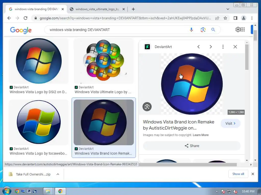Image resolution: width=261 pixels, height=195 pixels.
Task: Open the tab search chevron
Action: (228, 9)
